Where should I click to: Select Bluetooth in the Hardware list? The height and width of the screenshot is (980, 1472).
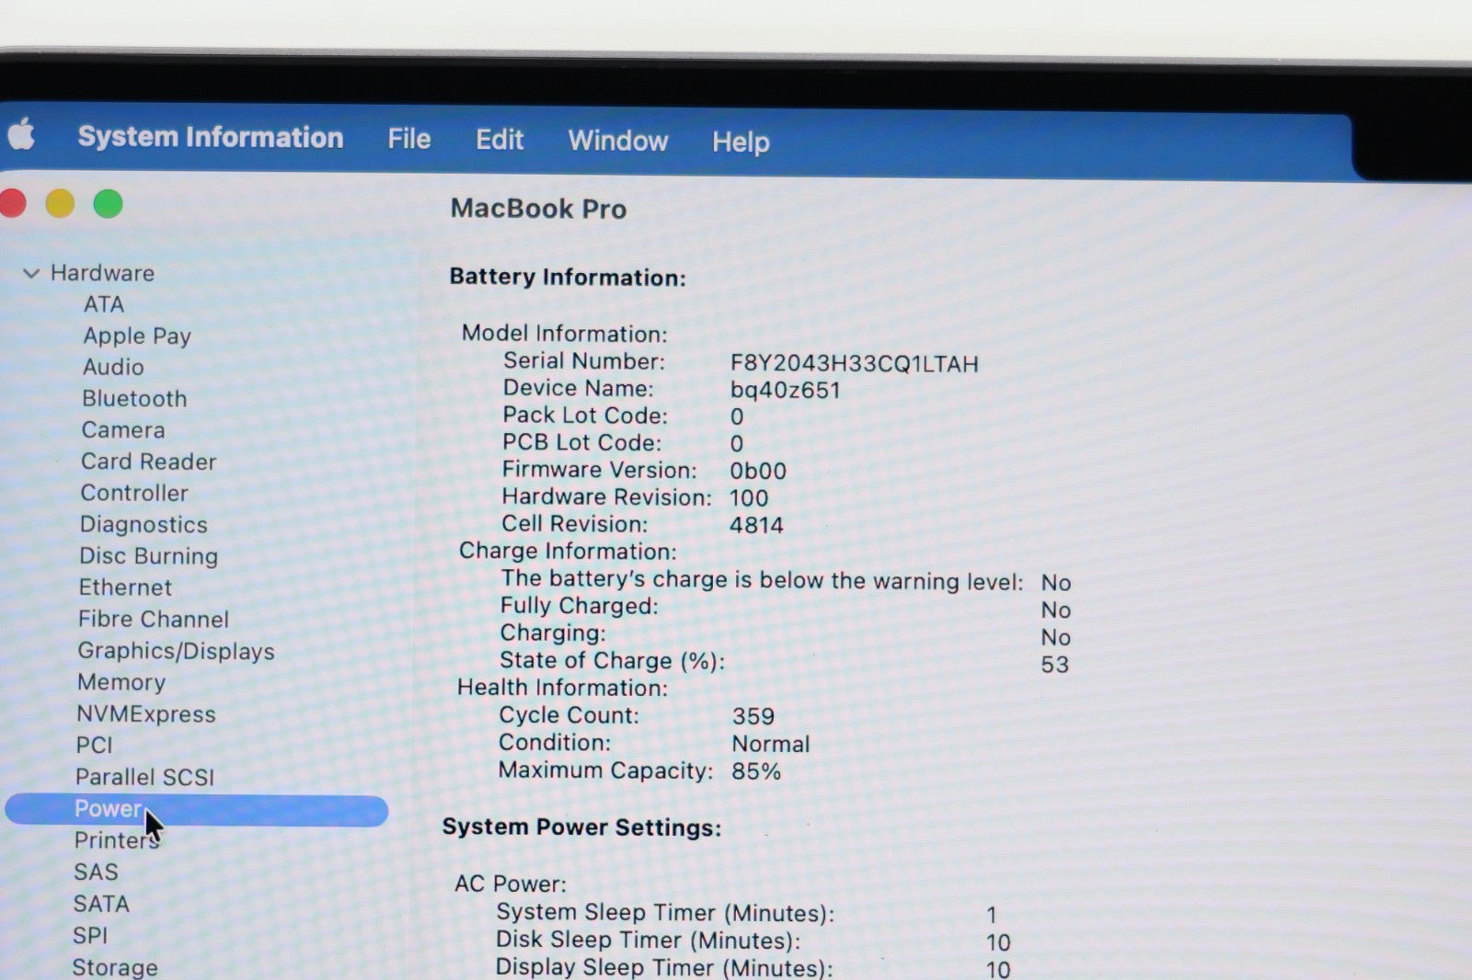134,398
